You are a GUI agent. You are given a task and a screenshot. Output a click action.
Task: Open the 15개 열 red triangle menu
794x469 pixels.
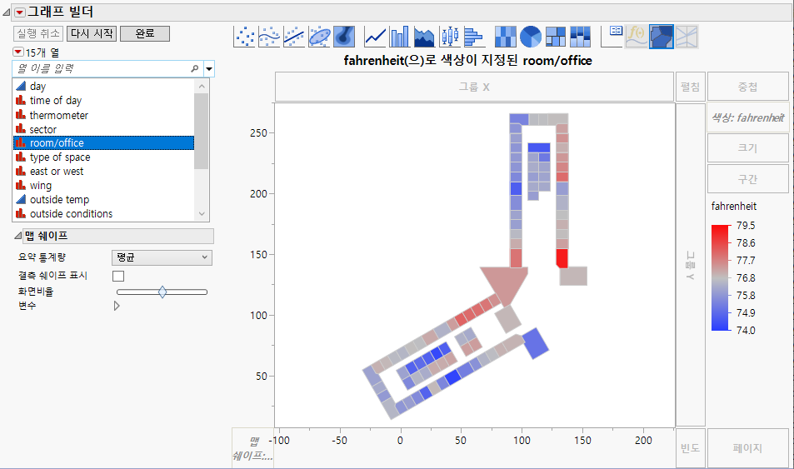click(17, 52)
